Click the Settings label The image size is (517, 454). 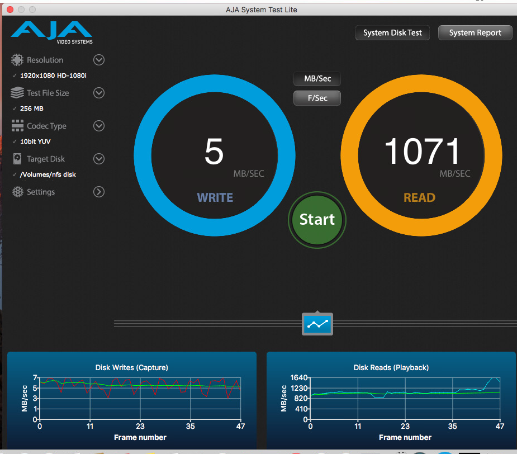coord(41,192)
